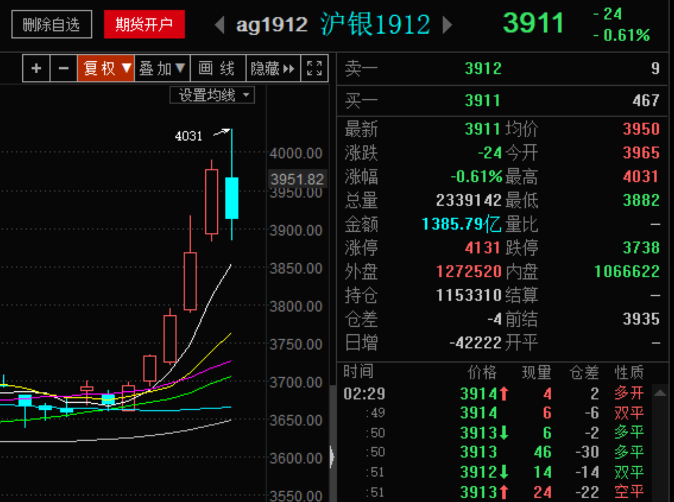674x502 pixels.
Task: Open the 设置均线 dropdown
Action: [212, 95]
